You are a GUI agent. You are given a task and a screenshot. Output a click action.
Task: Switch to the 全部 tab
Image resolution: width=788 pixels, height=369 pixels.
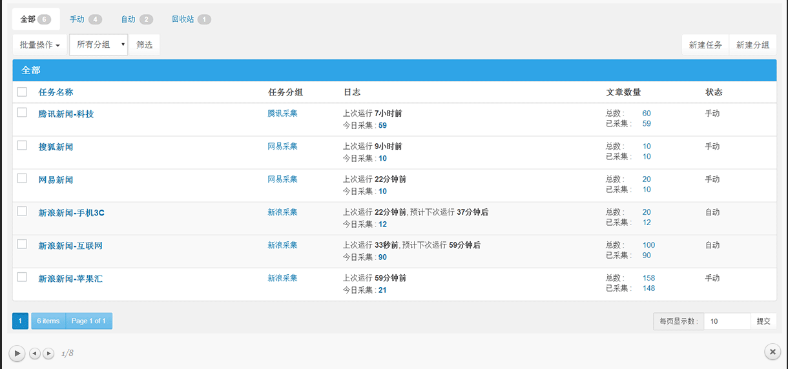click(36, 19)
